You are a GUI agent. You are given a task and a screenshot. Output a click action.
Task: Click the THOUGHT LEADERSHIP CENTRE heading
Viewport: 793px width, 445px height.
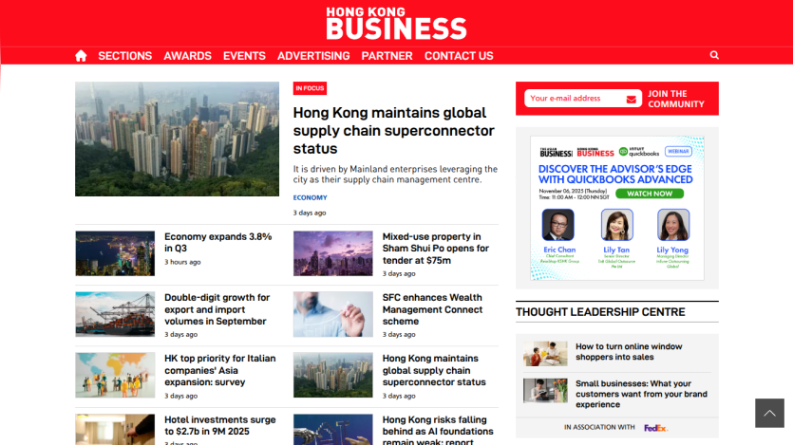tap(600, 312)
